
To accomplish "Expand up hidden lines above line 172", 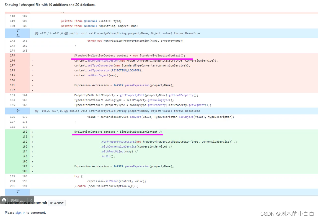I will click(18, 36).
